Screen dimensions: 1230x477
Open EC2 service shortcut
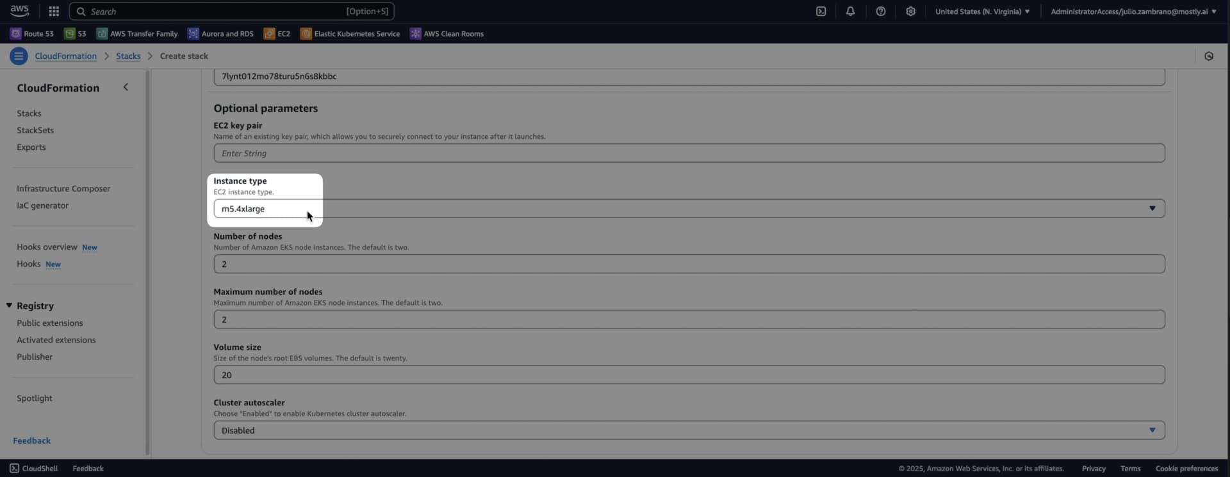[277, 34]
